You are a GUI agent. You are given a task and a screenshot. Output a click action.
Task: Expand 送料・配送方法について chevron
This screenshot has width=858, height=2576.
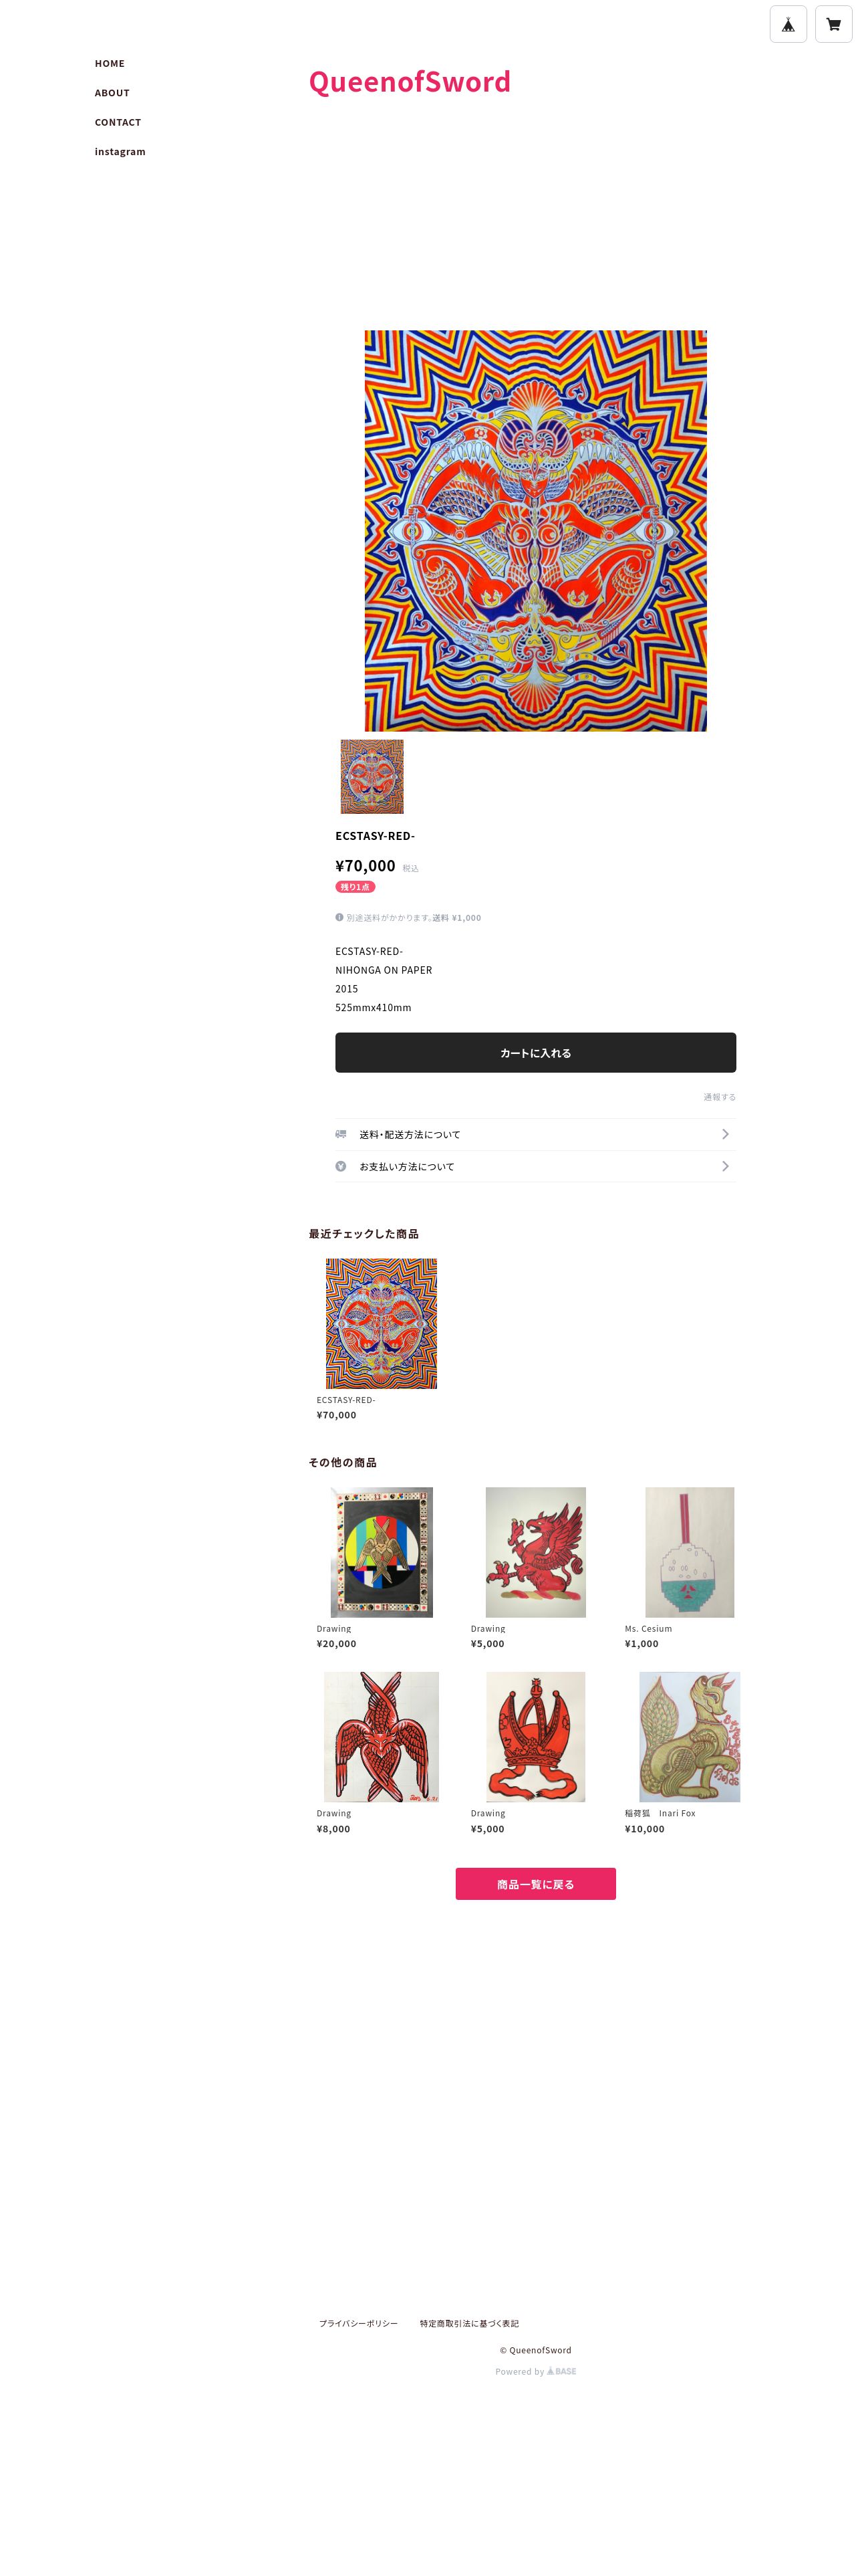coord(725,1134)
